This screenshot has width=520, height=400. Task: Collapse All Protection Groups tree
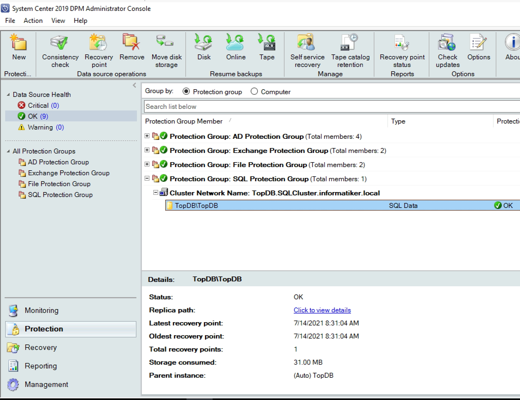[8, 151]
